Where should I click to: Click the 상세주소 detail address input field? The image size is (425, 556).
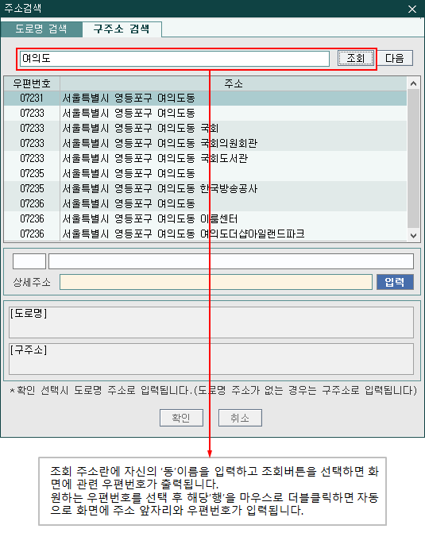[216, 282]
